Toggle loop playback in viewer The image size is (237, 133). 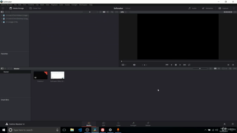click(189, 65)
